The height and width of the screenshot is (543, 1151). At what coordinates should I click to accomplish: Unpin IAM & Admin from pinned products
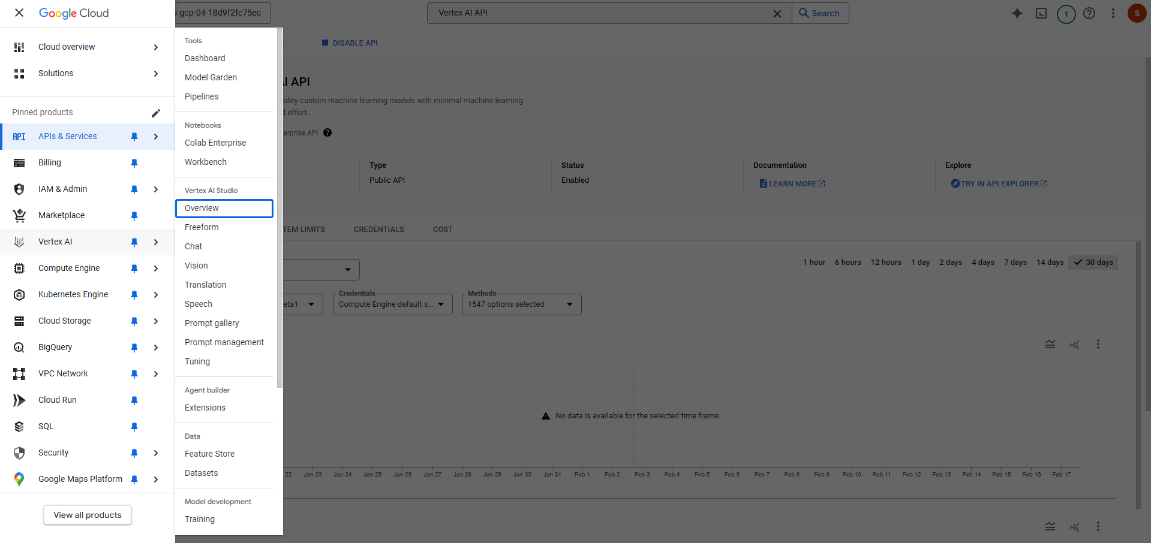pyautogui.click(x=134, y=189)
